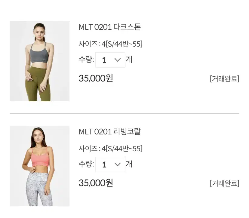Screen dimensions: 249x218
Task: Click the 사이즈 4[S/44반~55] text under 다크스톤
Action: [x=111, y=44]
